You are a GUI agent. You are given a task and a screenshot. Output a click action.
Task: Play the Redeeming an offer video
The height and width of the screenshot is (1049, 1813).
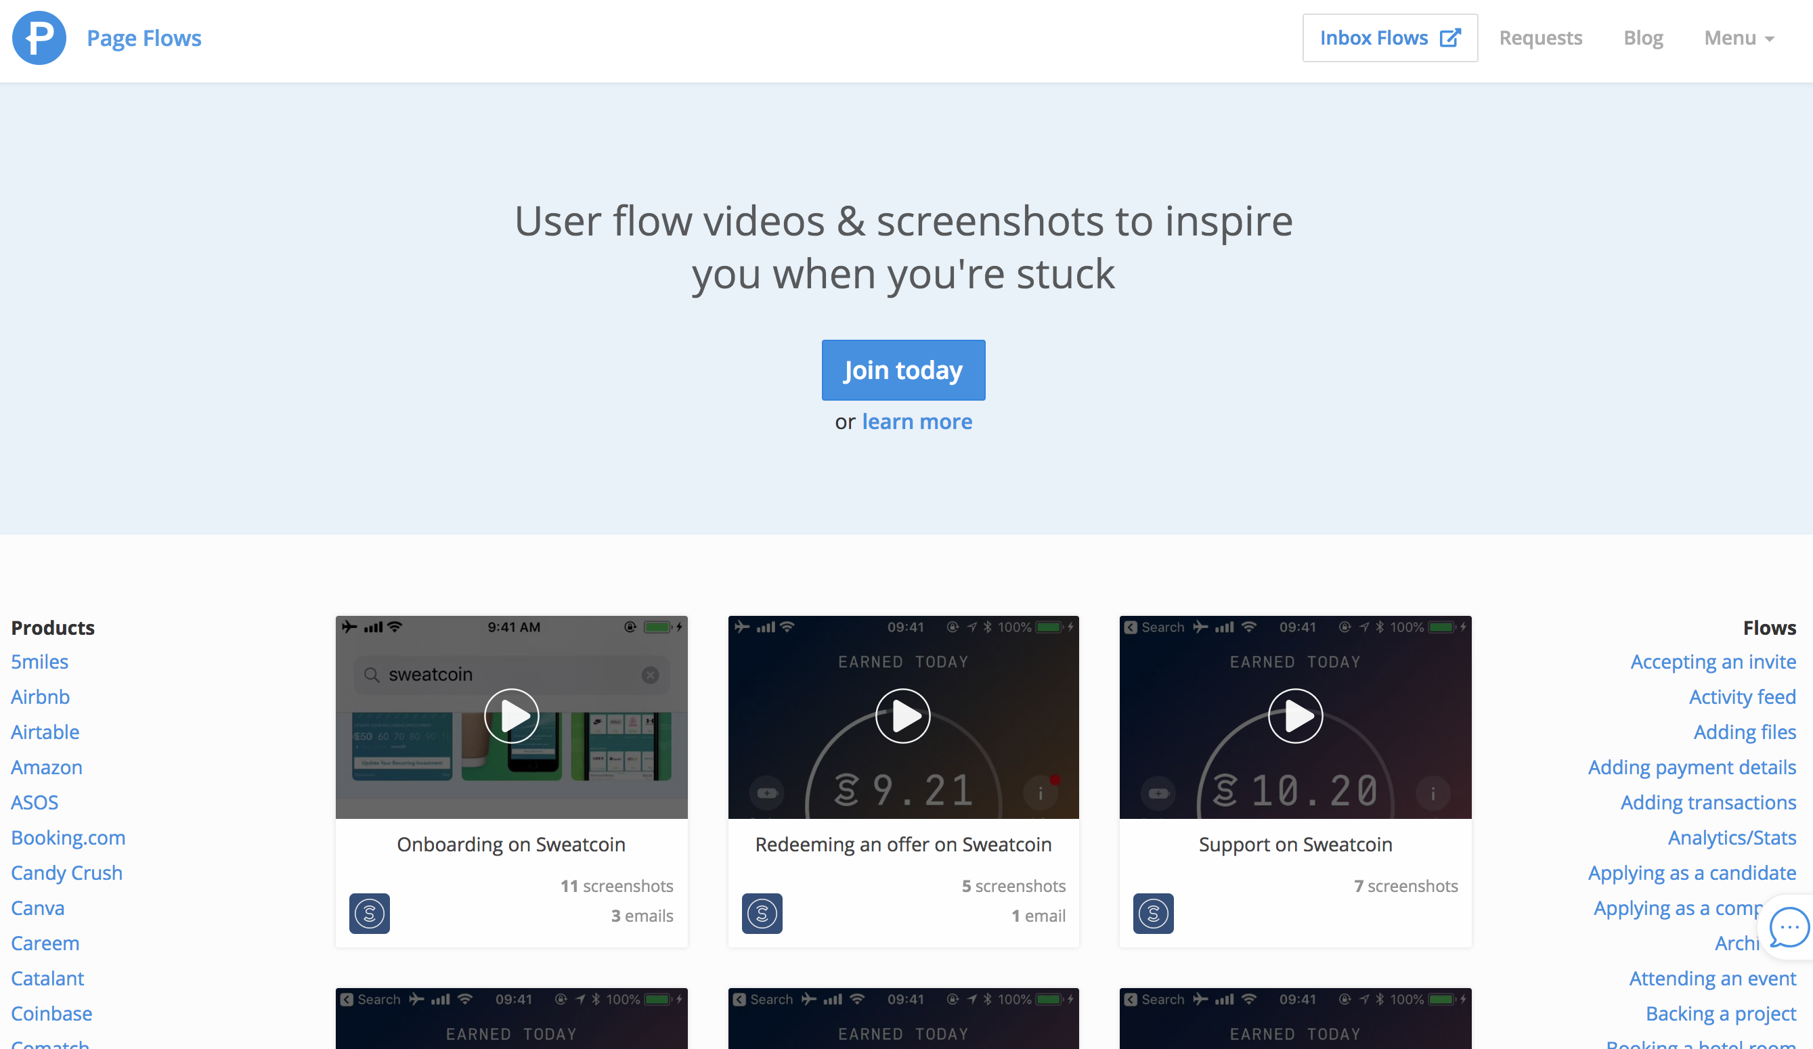point(904,715)
